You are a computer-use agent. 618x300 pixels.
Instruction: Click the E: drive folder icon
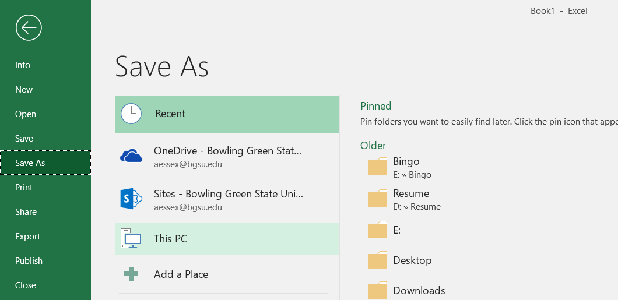pyautogui.click(x=378, y=230)
